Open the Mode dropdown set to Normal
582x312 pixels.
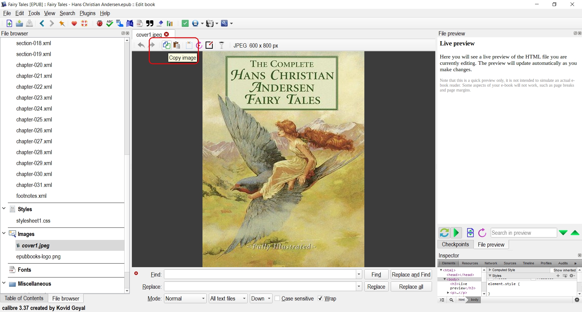coord(185,298)
